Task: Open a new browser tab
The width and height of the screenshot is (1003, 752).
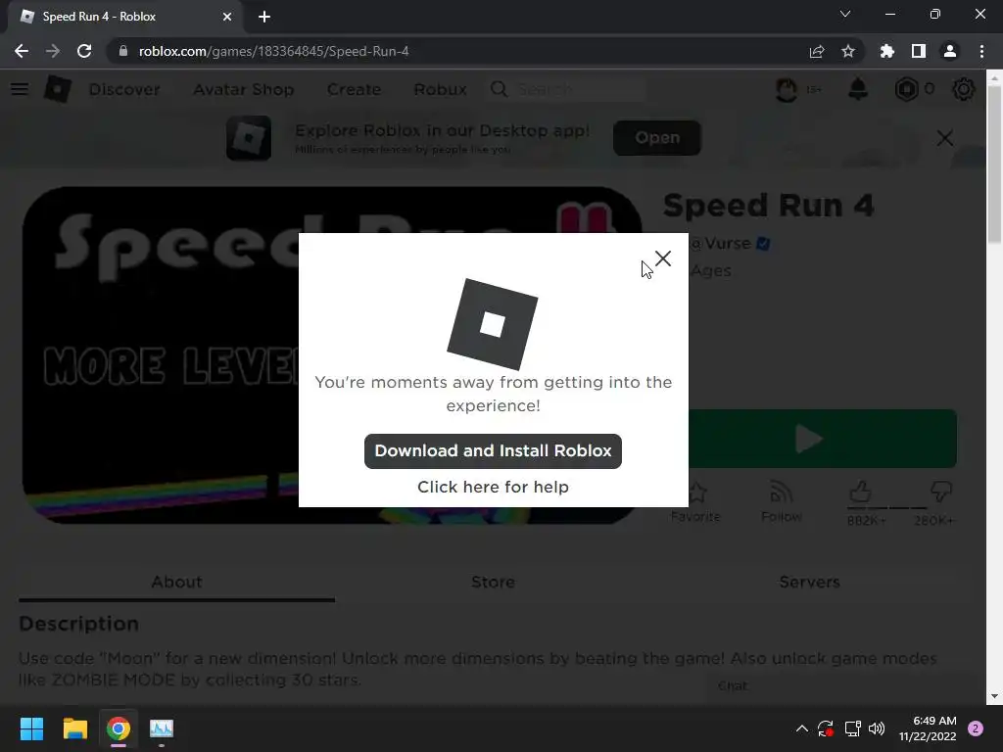Action: pos(264,17)
